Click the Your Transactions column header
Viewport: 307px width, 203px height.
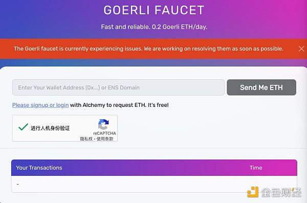pos(39,168)
